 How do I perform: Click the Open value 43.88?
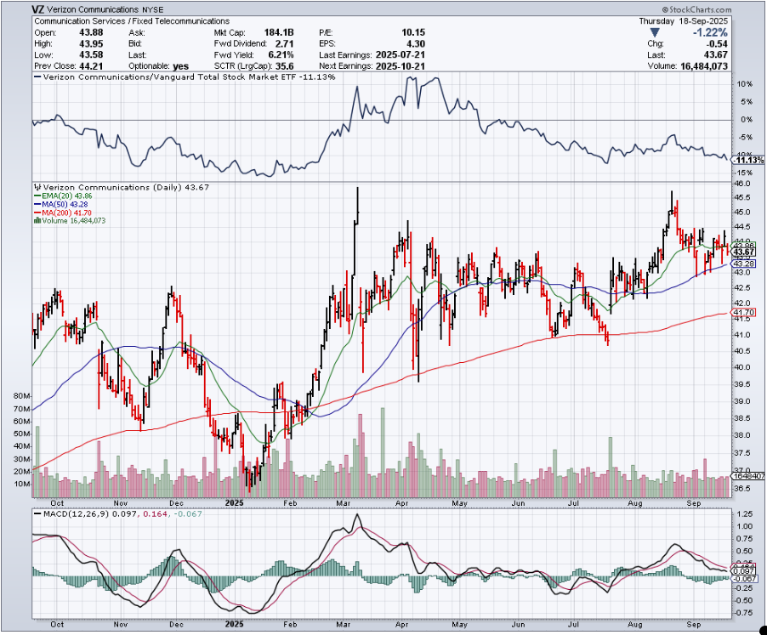91,33
